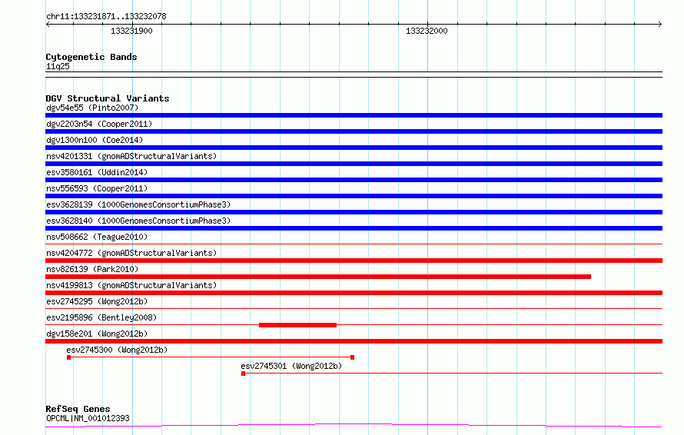This screenshot has height=435, width=684.
Task: Click the DGV Structural Variants track title
Action: point(108,98)
